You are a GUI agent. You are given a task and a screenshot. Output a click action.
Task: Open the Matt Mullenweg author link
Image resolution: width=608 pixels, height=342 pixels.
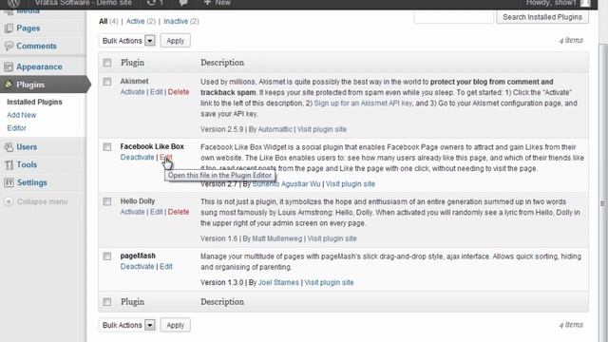276,238
